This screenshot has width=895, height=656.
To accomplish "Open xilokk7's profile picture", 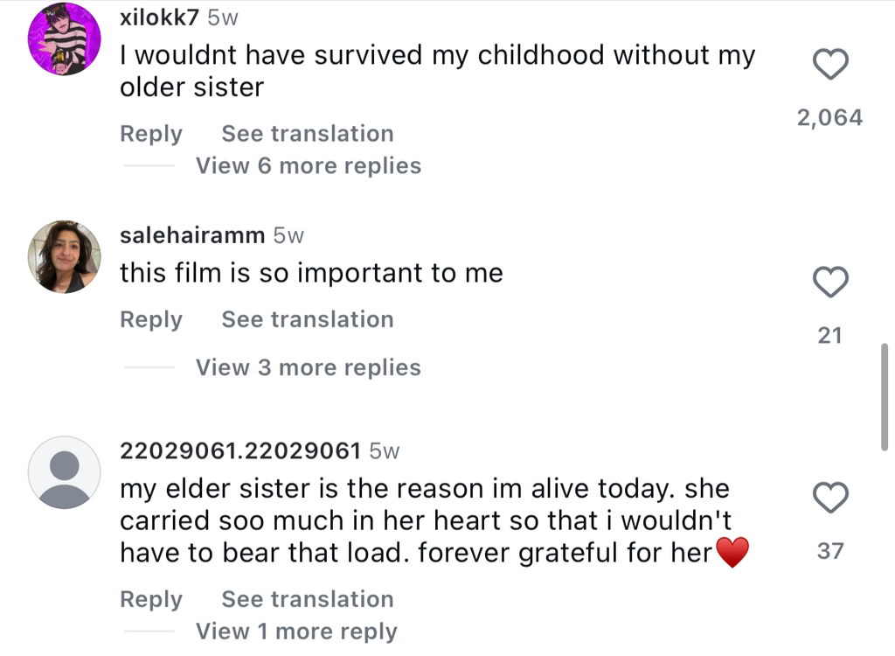I will pos(64,38).
